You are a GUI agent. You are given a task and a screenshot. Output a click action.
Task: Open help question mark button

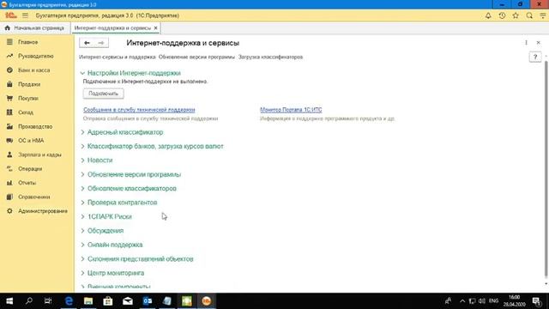(535, 57)
